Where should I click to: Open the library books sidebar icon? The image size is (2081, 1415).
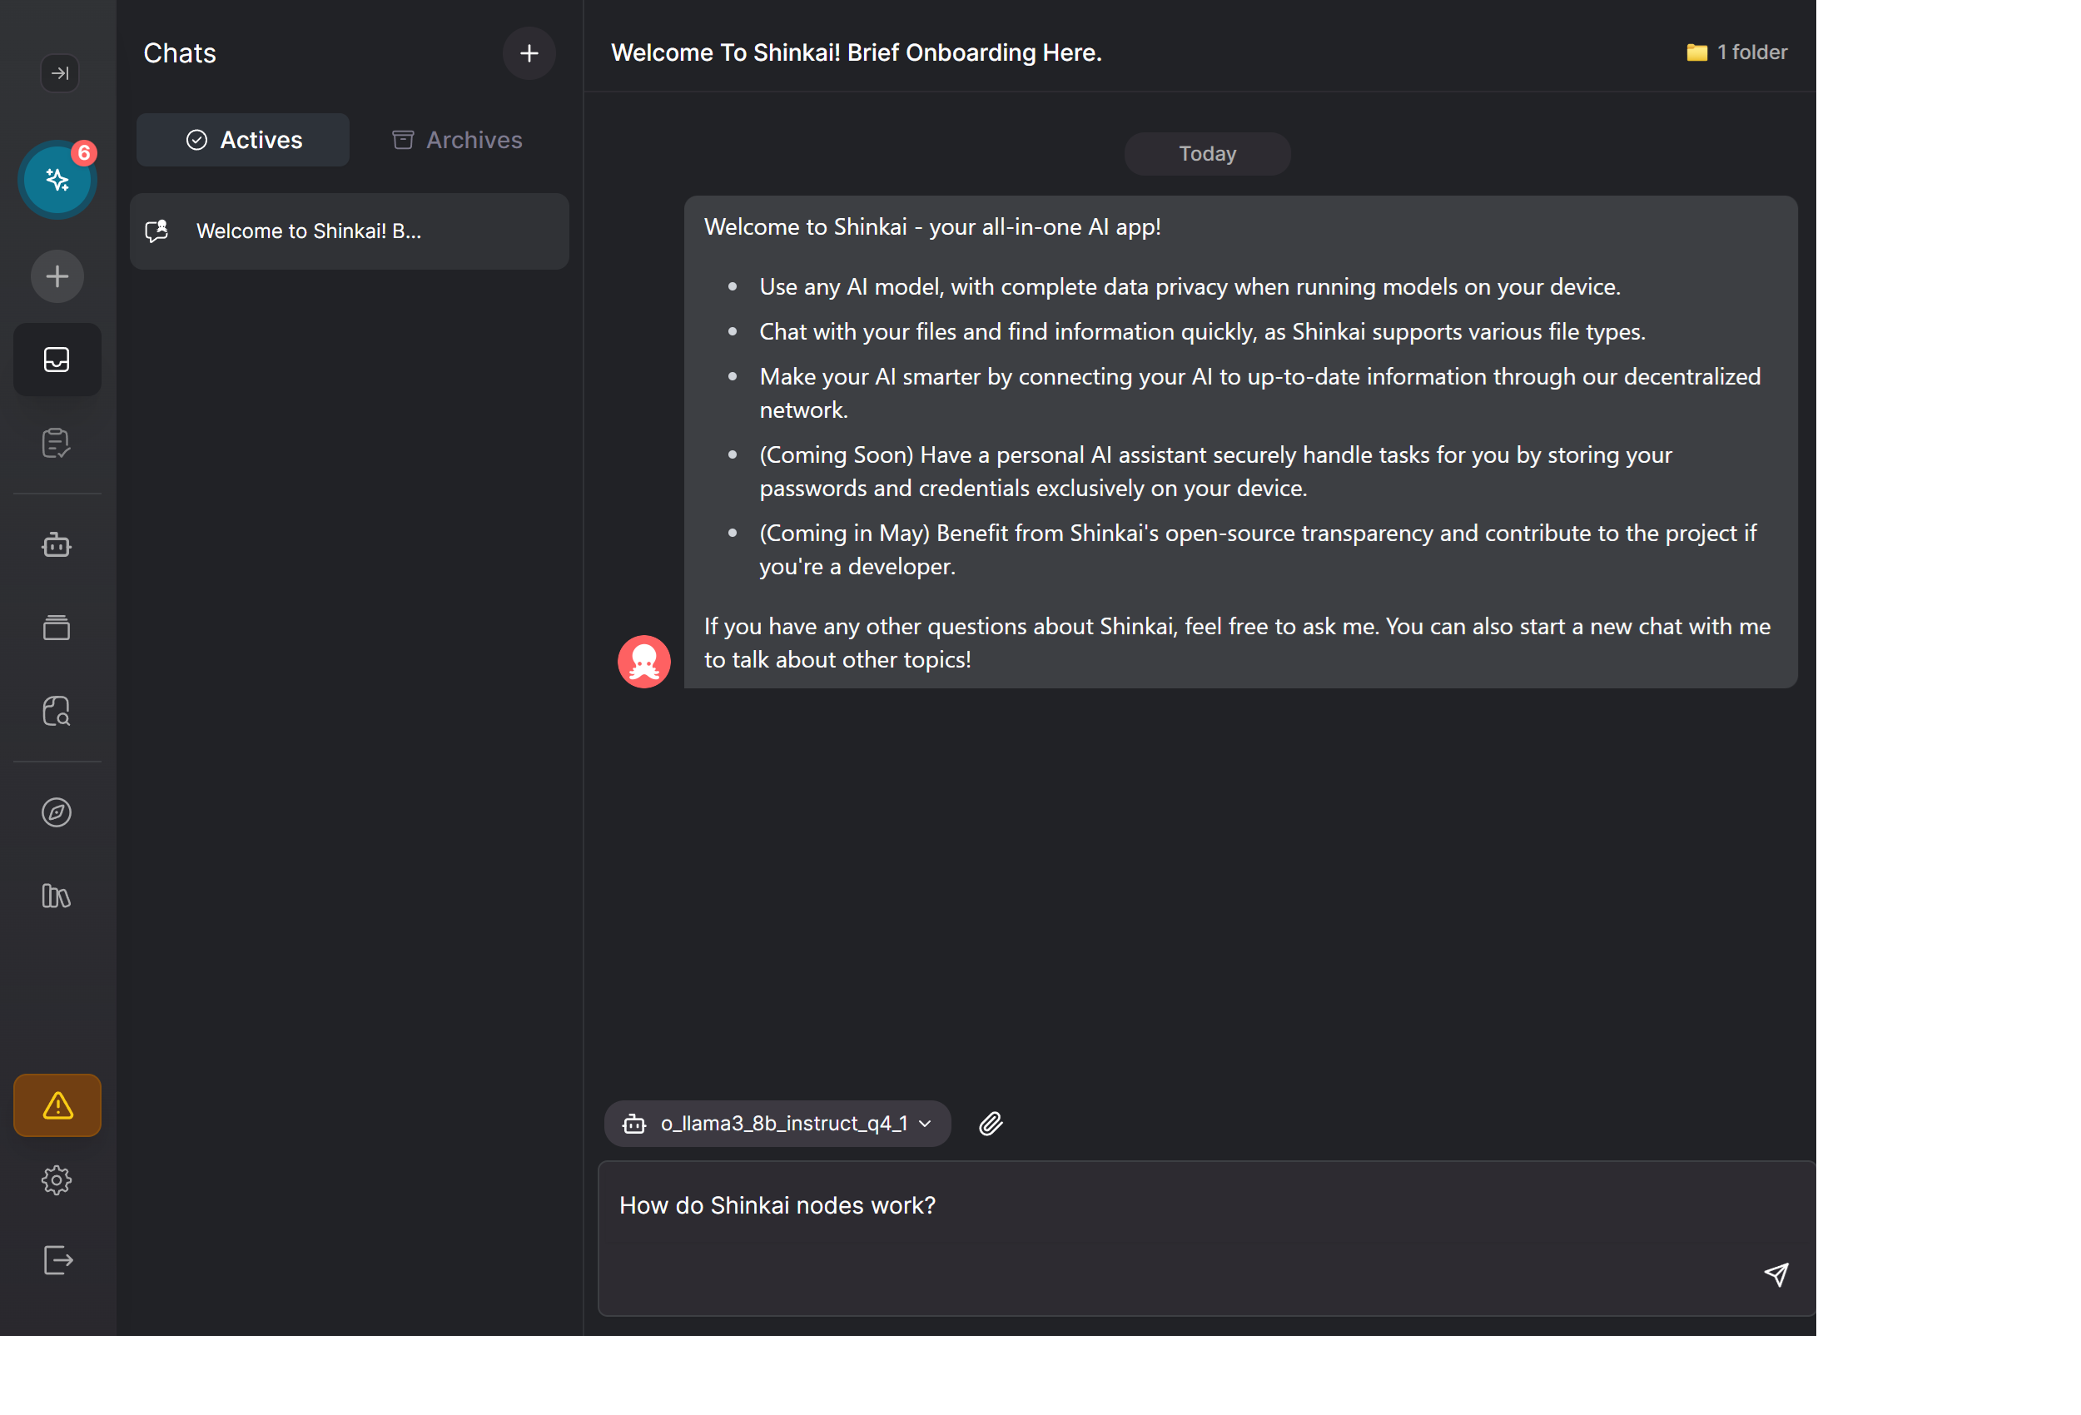click(57, 896)
